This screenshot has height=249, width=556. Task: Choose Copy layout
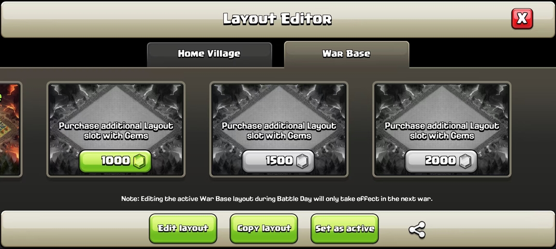tap(264, 228)
